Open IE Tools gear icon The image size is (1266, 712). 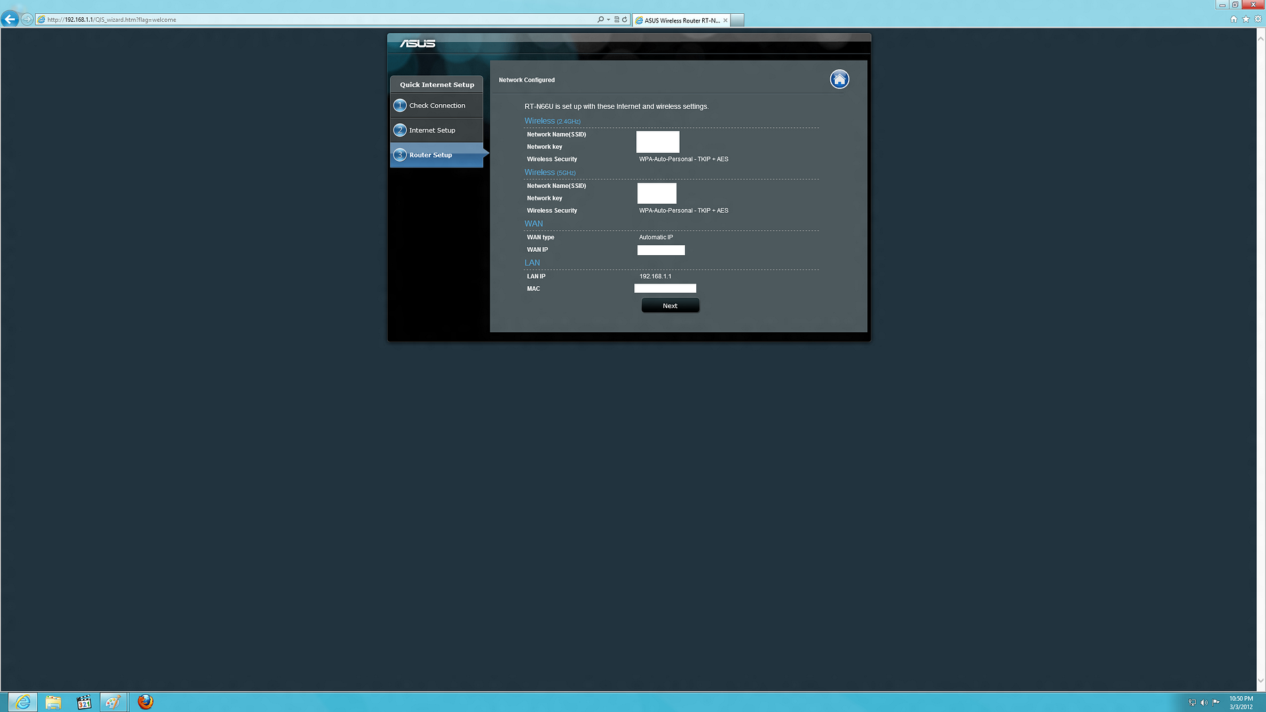1257,19
